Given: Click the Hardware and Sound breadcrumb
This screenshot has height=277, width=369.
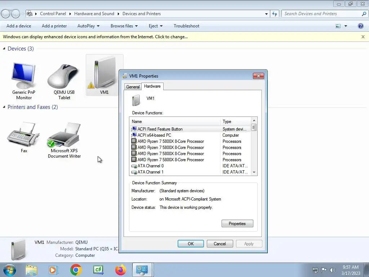Looking at the screenshot, I should pos(94,14).
